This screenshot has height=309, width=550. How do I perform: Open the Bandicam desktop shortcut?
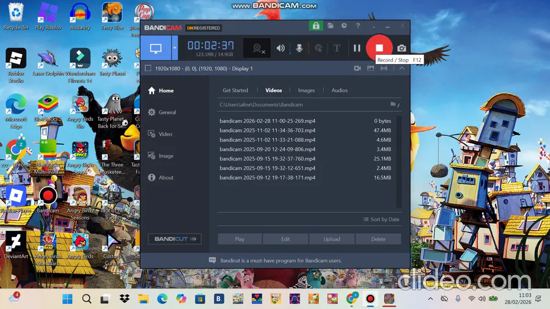(48, 200)
